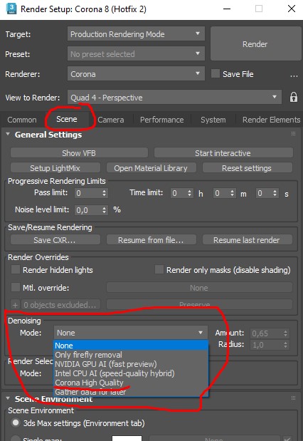303x441 pixels.
Task: Select 3ds Max settings environment radio button
Action: click(16, 422)
